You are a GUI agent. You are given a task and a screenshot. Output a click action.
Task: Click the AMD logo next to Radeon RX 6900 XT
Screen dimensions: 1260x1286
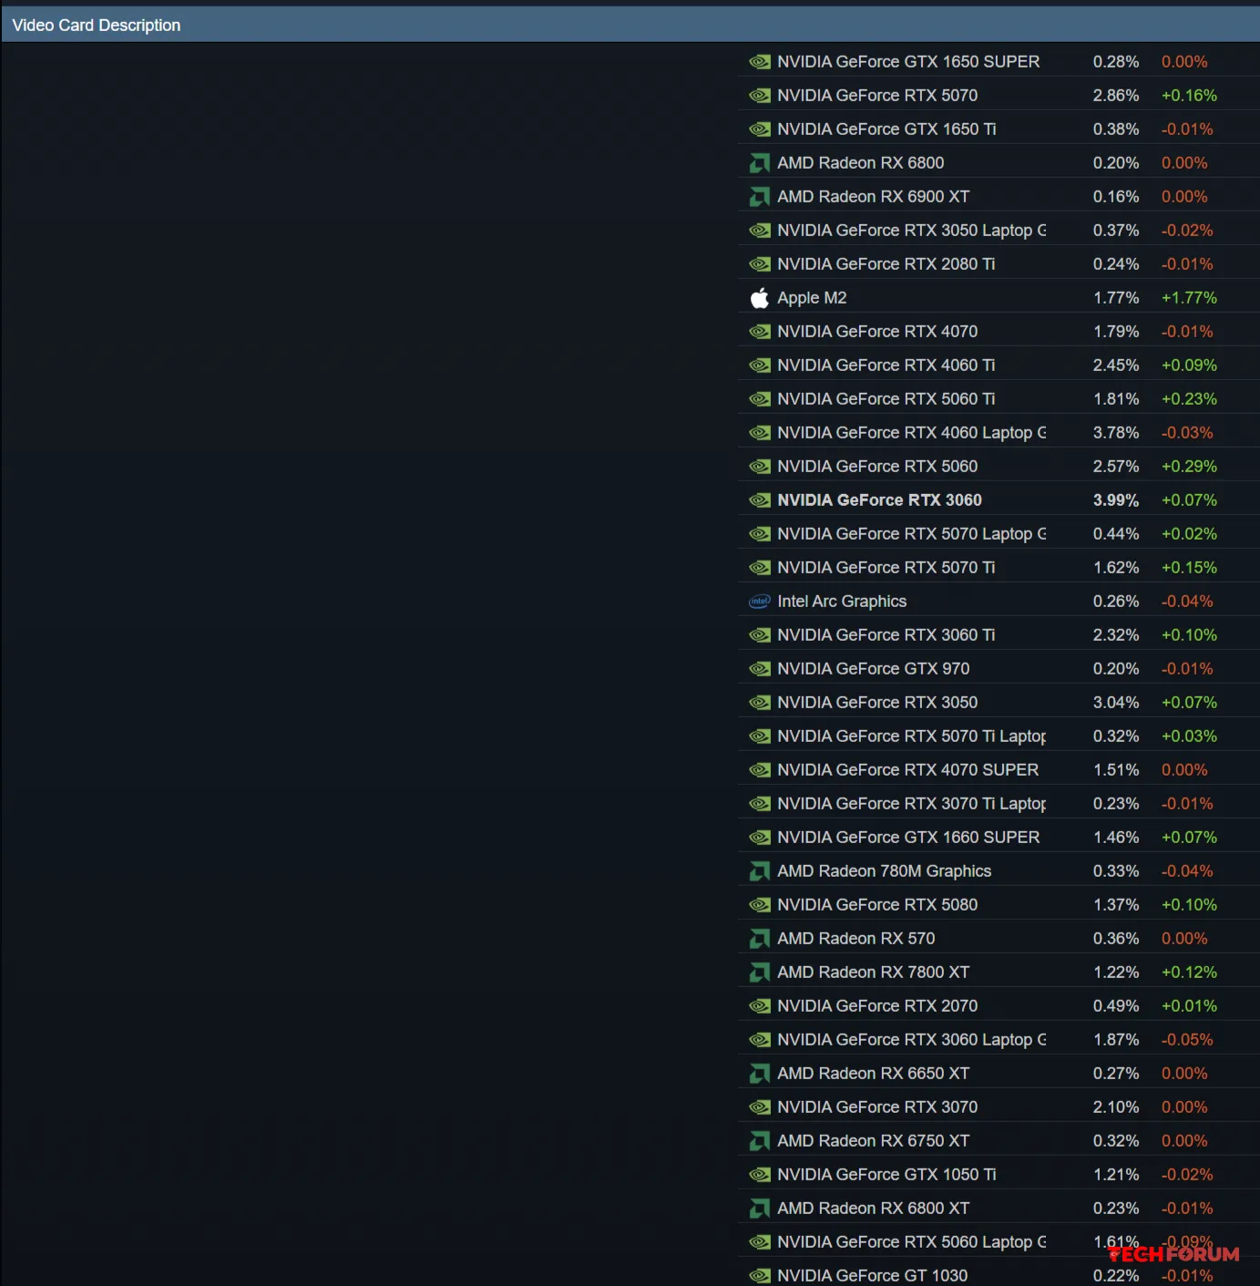click(x=759, y=197)
